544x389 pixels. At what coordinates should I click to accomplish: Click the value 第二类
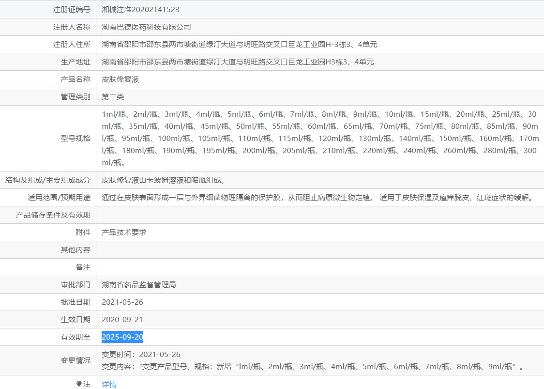(113, 96)
